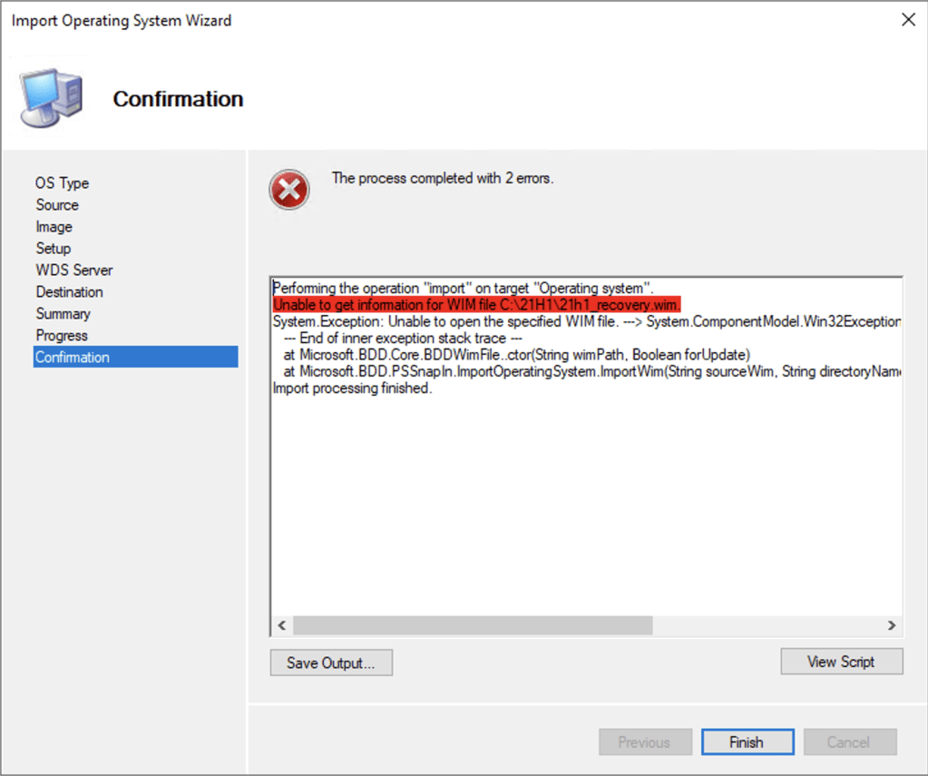Select the OS Type step
The image size is (928, 776).
62,183
